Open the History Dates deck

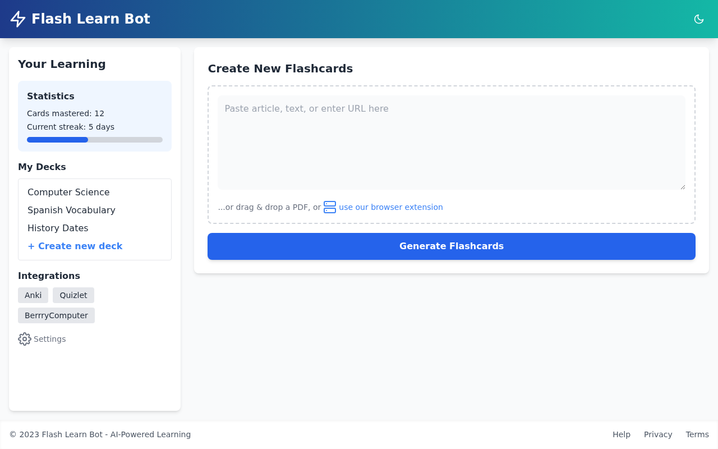[57, 228]
